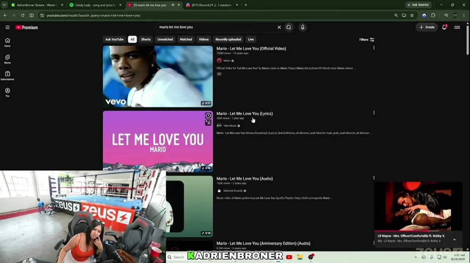Viewport: 470px width, 263px height.
Task: Bookmark this page with the star
Action: (x=412, y=15)
